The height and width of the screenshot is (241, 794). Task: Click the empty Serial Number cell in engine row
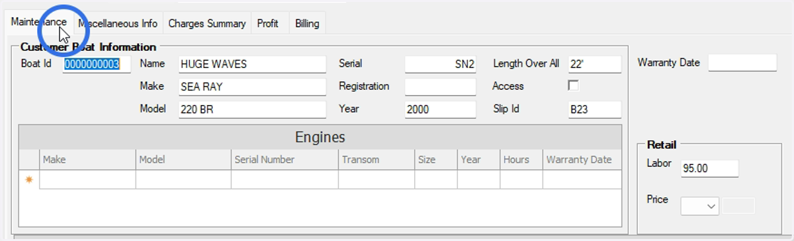tap(285, 180)
